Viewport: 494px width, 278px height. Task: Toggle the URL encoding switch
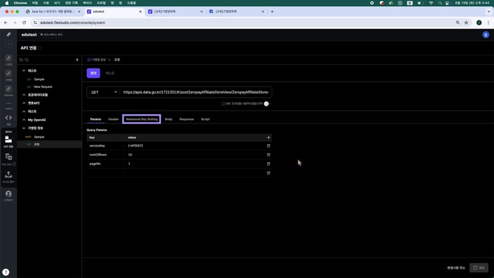[x=267, y=104]
